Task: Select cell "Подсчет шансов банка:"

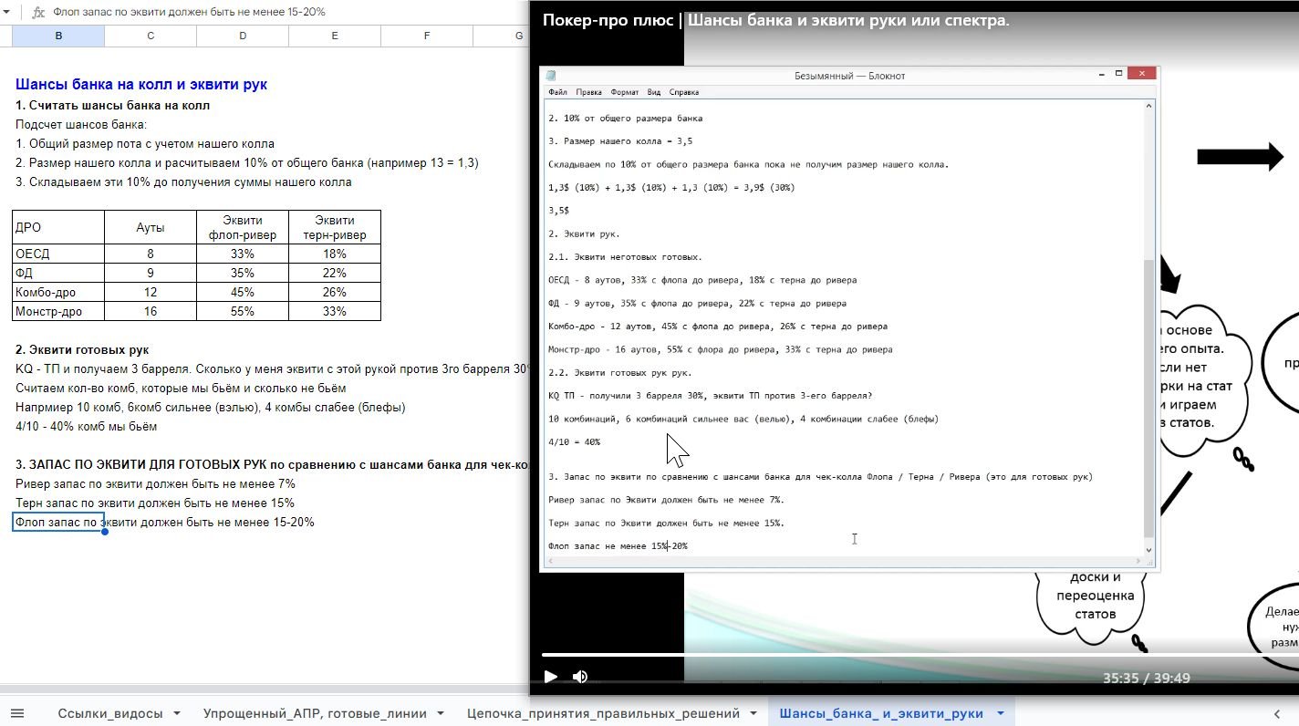Action: 81,124
